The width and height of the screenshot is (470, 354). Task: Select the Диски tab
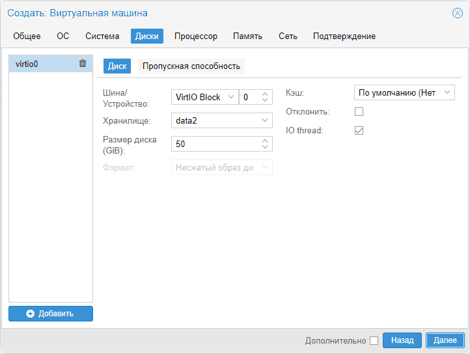pos(147,36)
